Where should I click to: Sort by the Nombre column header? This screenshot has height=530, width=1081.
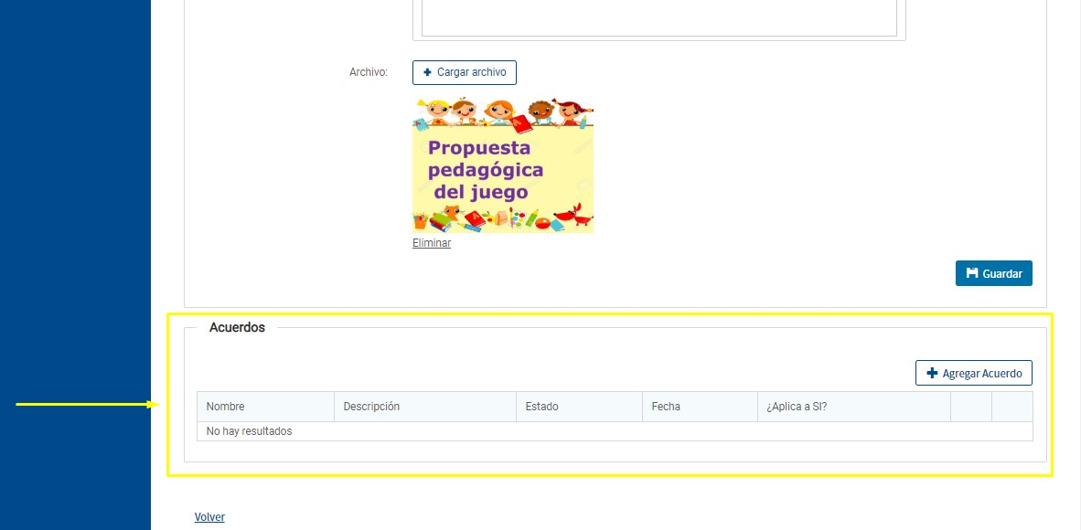226,407
